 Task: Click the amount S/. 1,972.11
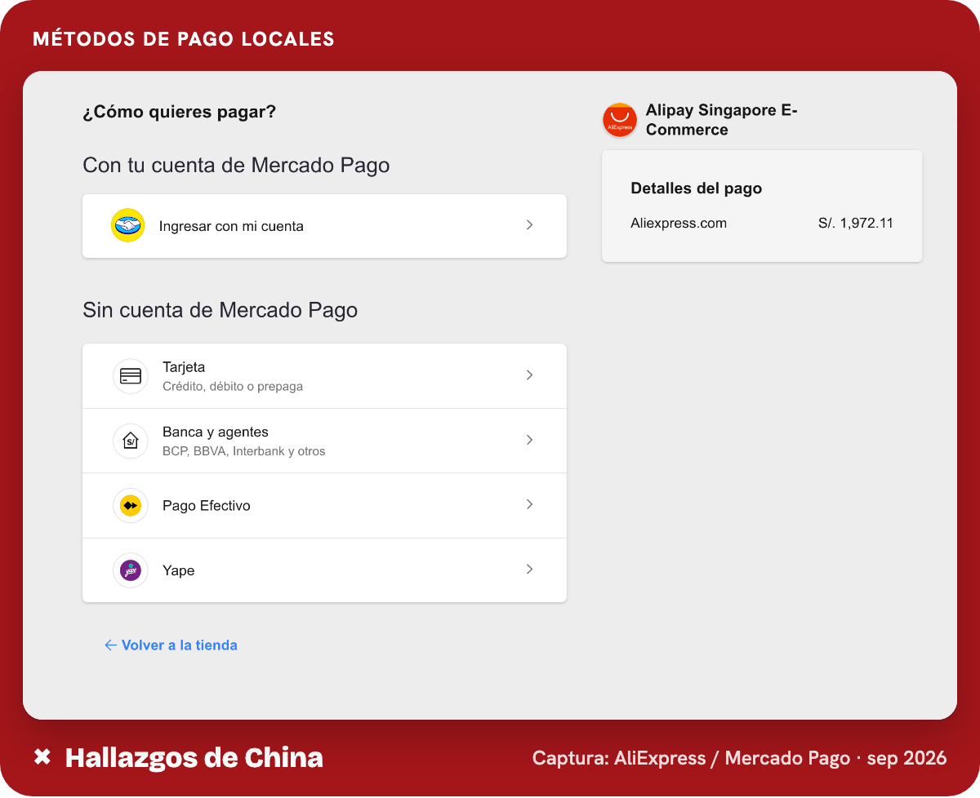(856, 223)
